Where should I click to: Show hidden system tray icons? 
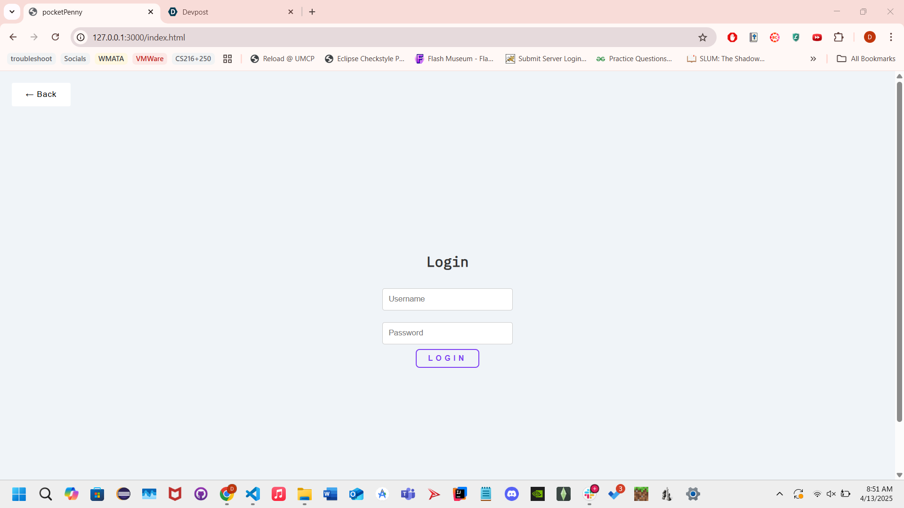click(x=780, y=494)
